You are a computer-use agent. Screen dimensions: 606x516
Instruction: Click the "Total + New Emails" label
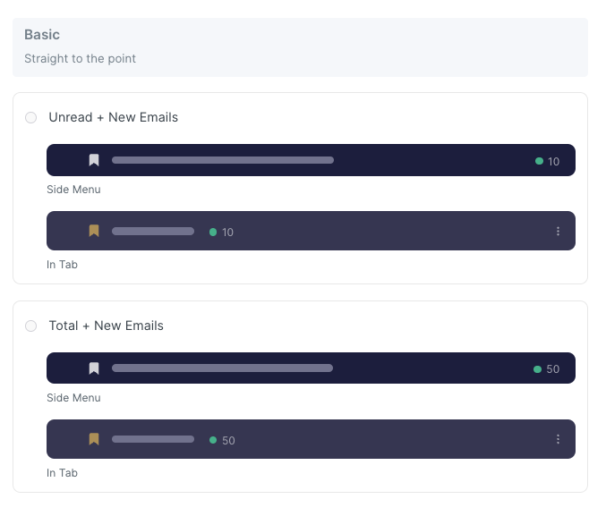point(107,326)
